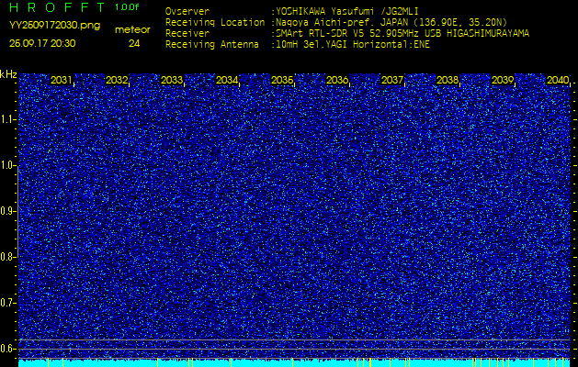Image resolution: width=578 pixels, height=367 pixels.
Task: Select the timestamp 25.09.17 20:30
Action: click(x=42, y=43)
